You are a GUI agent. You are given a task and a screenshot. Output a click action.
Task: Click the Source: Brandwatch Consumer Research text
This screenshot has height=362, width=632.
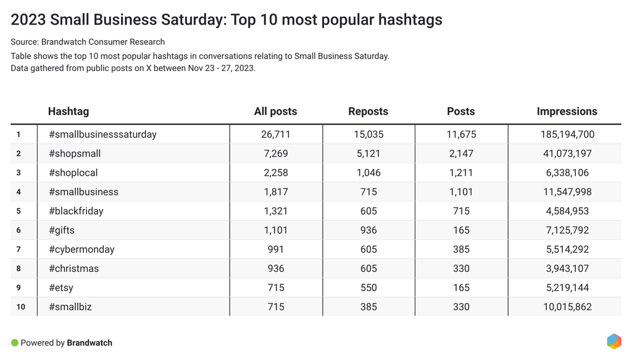point(88,42)
